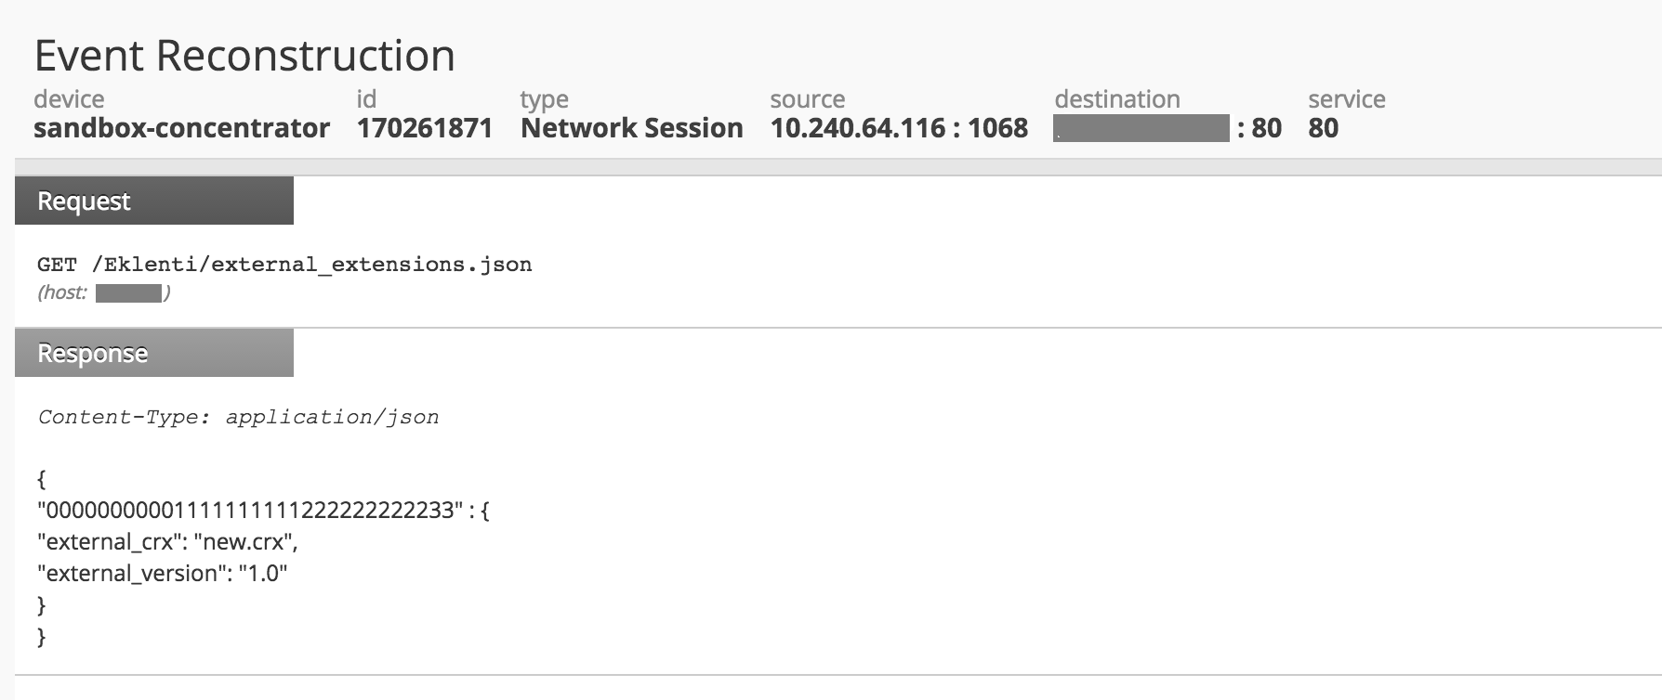
Task: Click the service value 80
Action: pos(1323,128)
